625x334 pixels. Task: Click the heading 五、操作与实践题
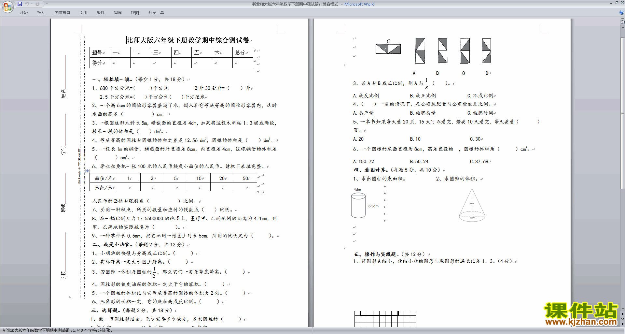pyautogui.click(x=376, y=254)
